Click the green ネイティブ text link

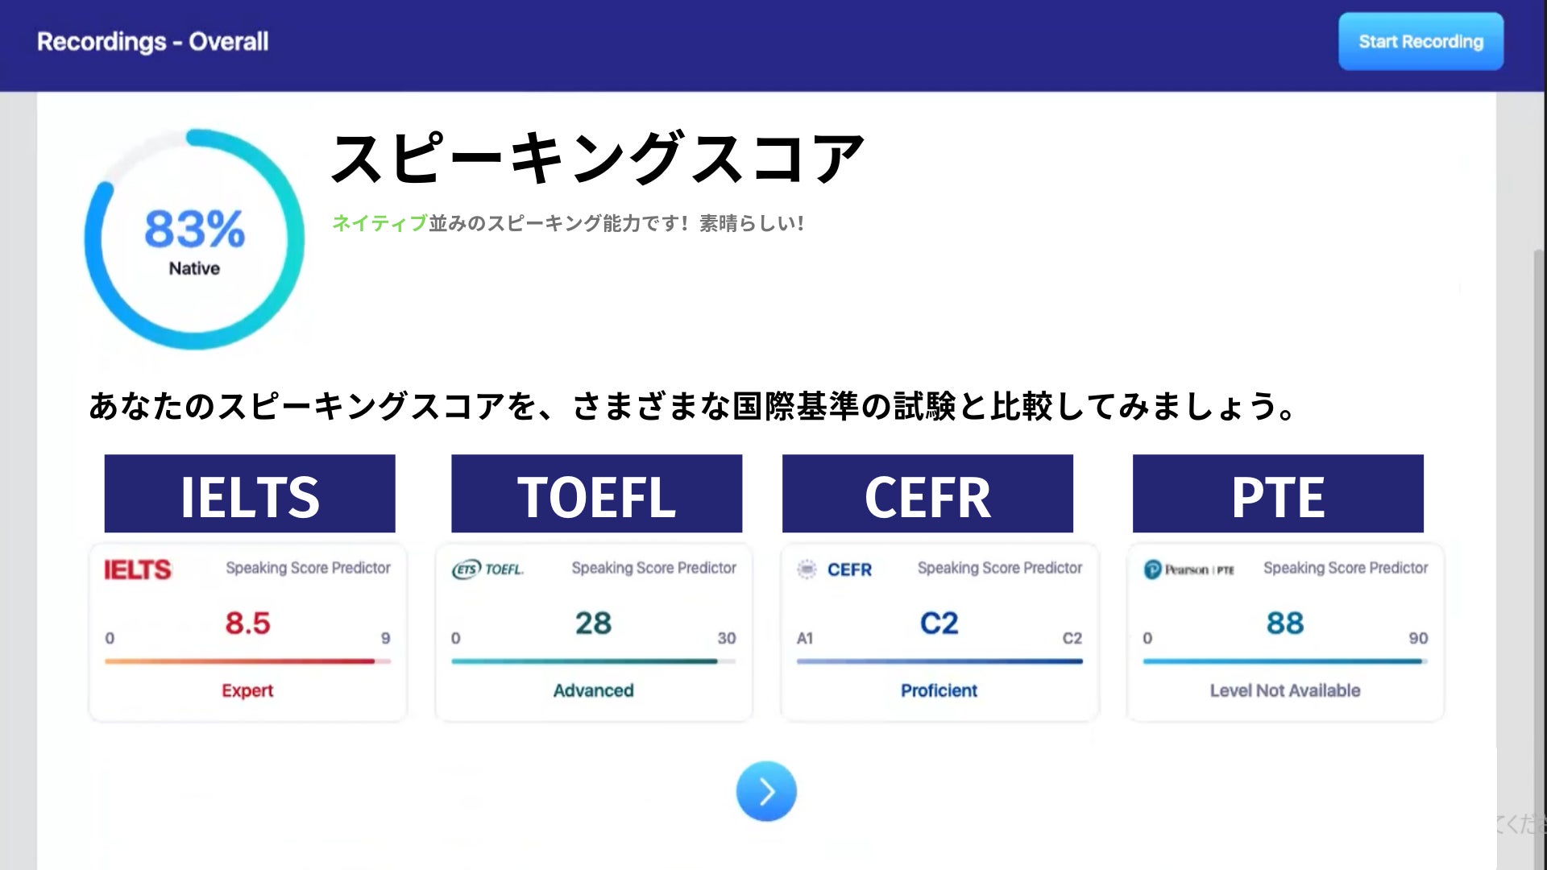pos(379,223)
